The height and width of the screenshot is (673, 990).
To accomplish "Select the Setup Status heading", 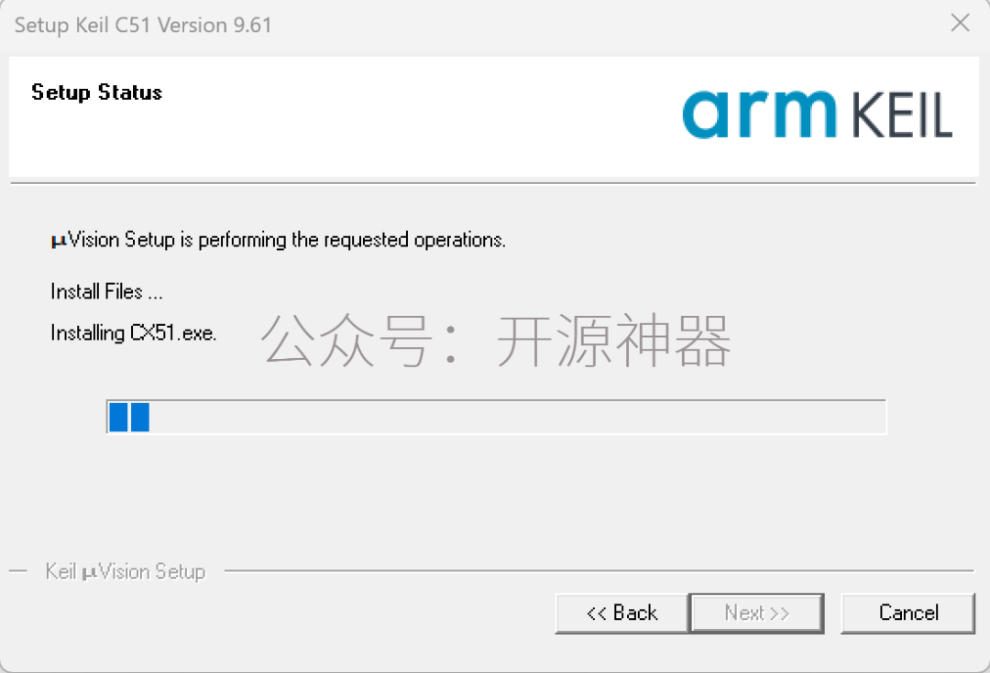I will click(x=96, y=92).
